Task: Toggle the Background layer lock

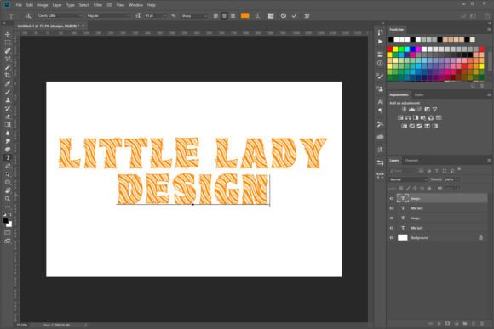Action: coord(480,237)
